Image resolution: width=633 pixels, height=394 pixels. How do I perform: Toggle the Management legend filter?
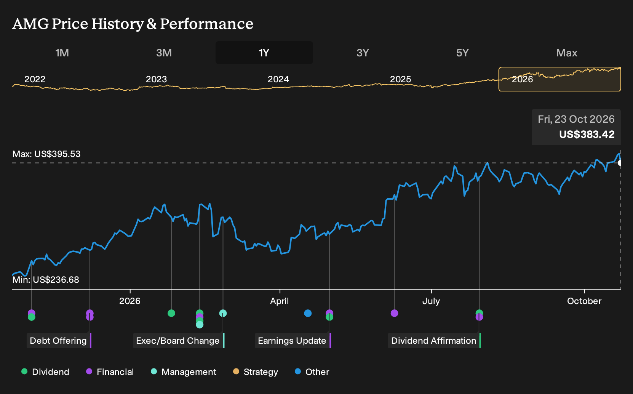point(184,372)
